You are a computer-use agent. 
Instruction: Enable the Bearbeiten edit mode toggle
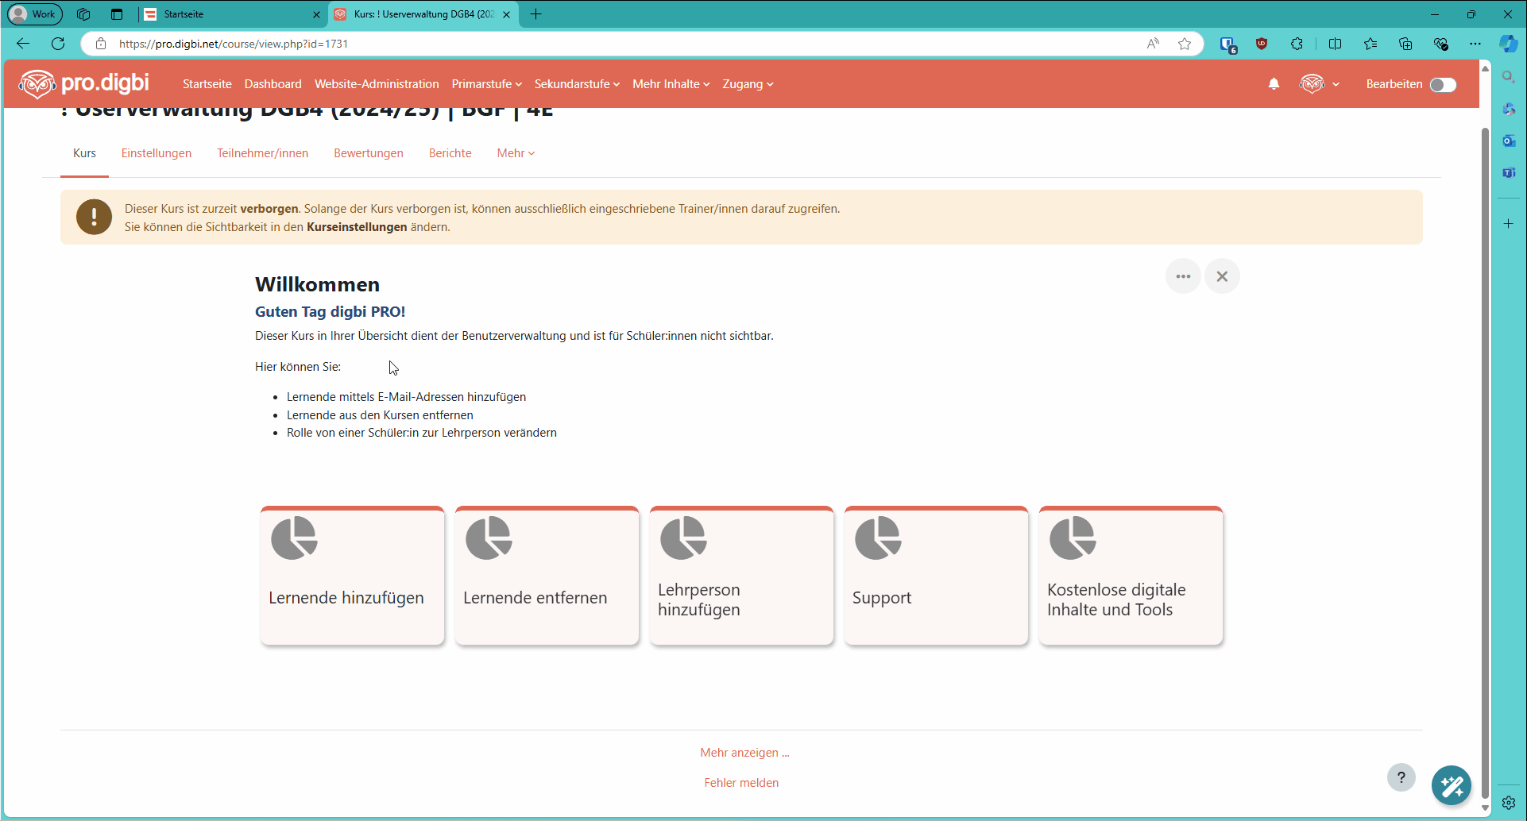pos(1444,83)
